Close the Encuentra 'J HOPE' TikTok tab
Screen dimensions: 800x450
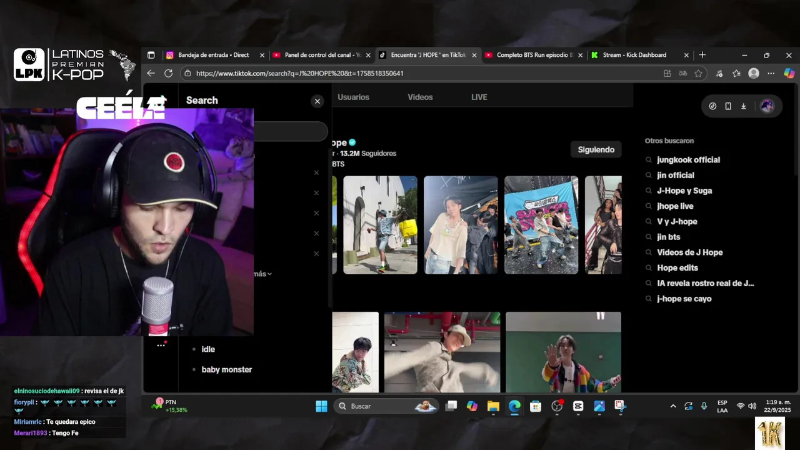coord(474,55)
